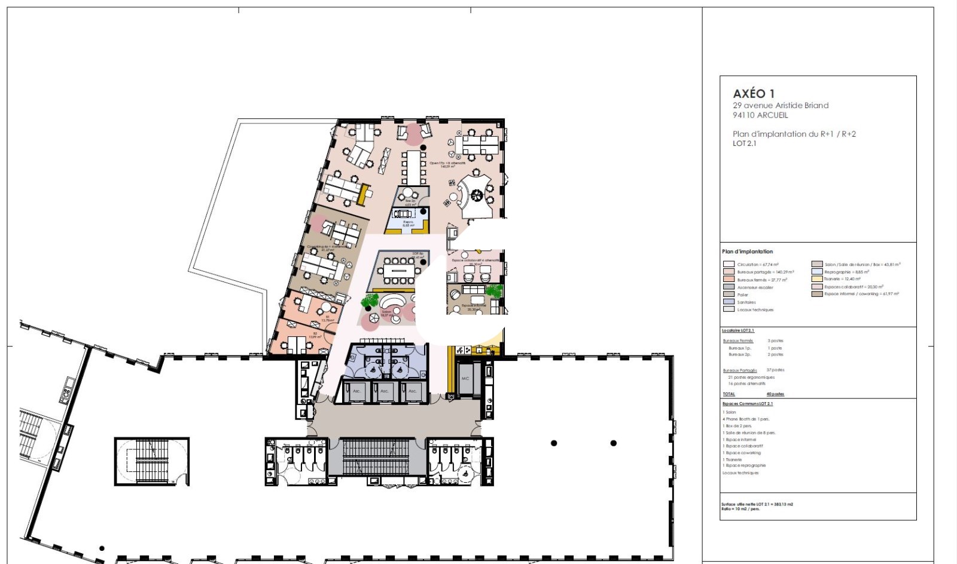
Task: Click the rightmost Asc. elevator car
Action: coord(412,391)
